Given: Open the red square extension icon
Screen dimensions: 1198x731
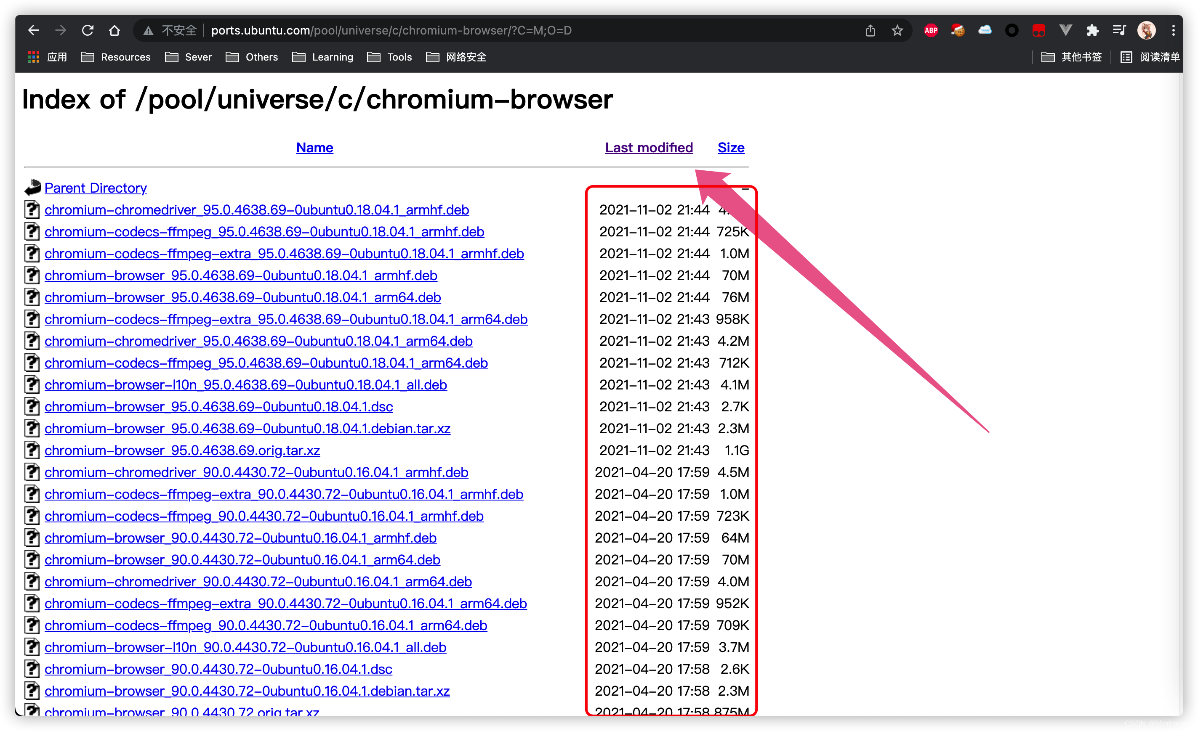Looking at the screenshot, I should 1038,31.
